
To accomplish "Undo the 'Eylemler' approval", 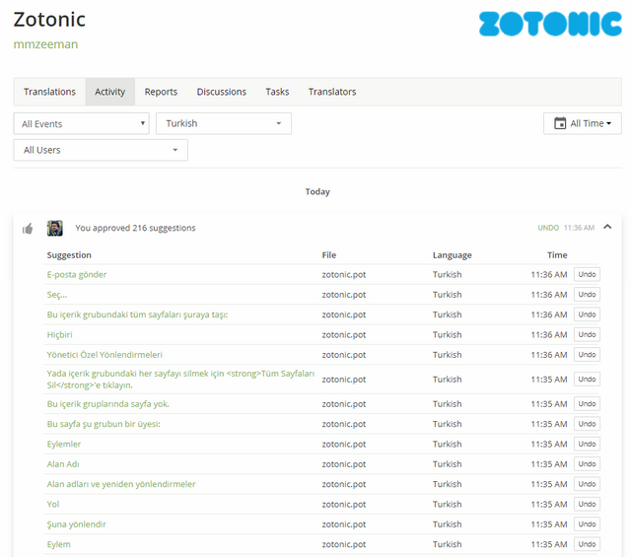I will 587,445.
